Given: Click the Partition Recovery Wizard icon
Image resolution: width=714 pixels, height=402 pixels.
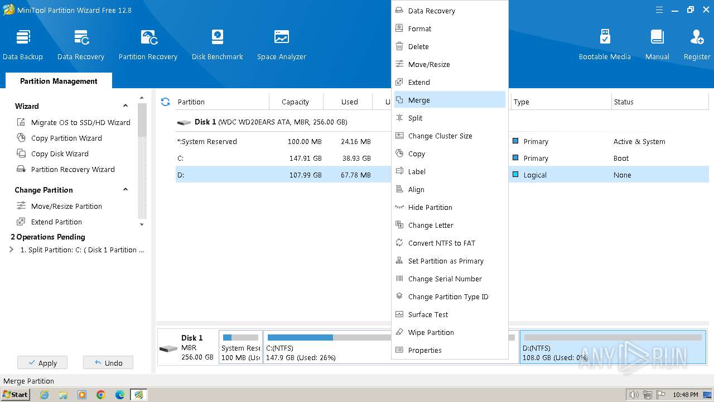Looking at the screenshot, I should [21, 169].
